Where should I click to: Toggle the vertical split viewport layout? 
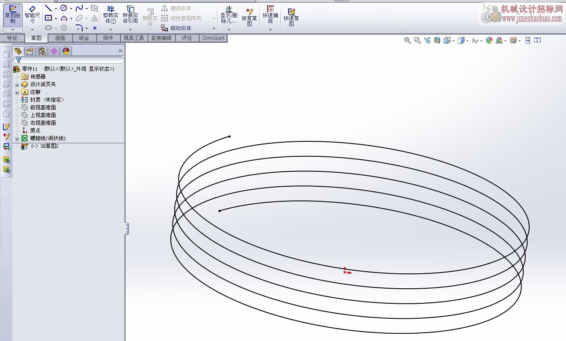pyautogui.click(x=537, y=40)
